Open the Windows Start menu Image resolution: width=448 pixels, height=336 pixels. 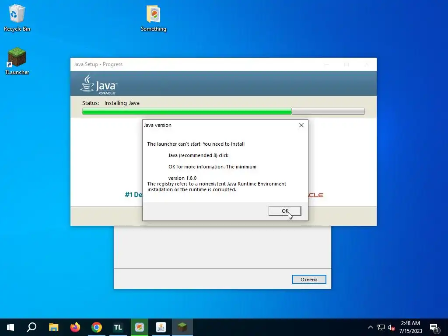(x=10, y=327)
